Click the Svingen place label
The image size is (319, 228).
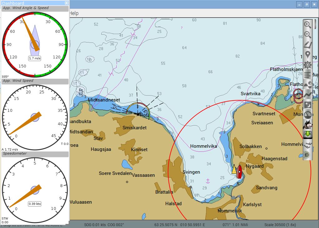pyautogui.click(x=191, y=172)
